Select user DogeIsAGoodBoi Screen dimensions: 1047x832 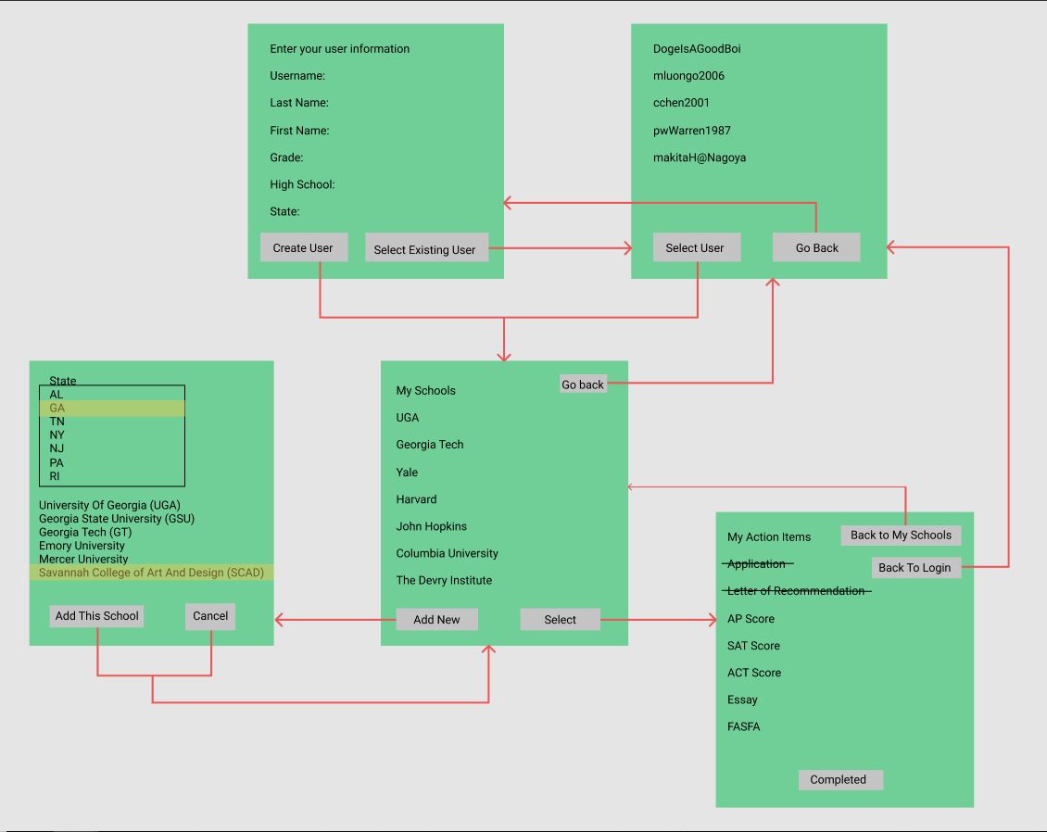[x=697, y=49]
